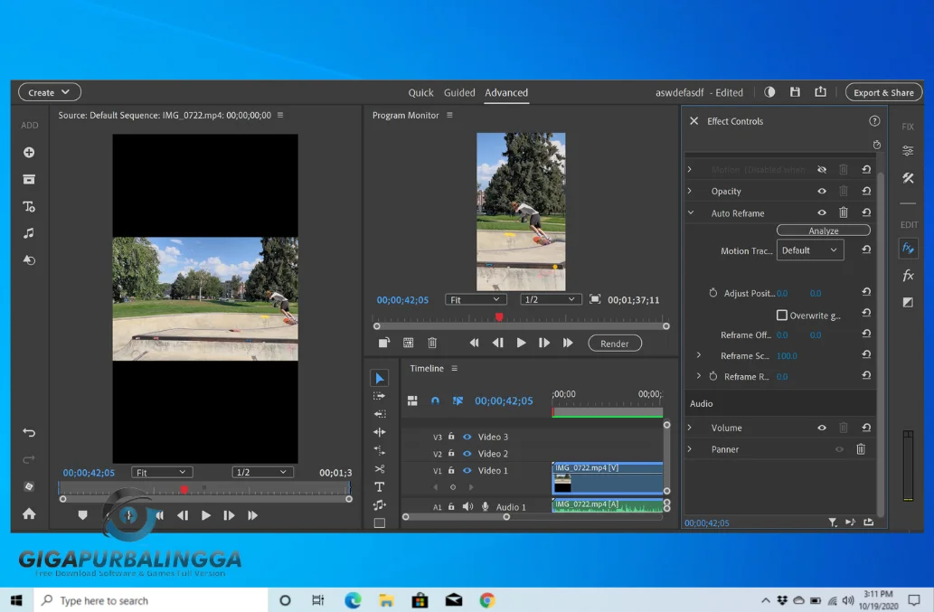Play the Program Monitor video
This screenshot has width=934, height=612.
click(x=521, y=343)
